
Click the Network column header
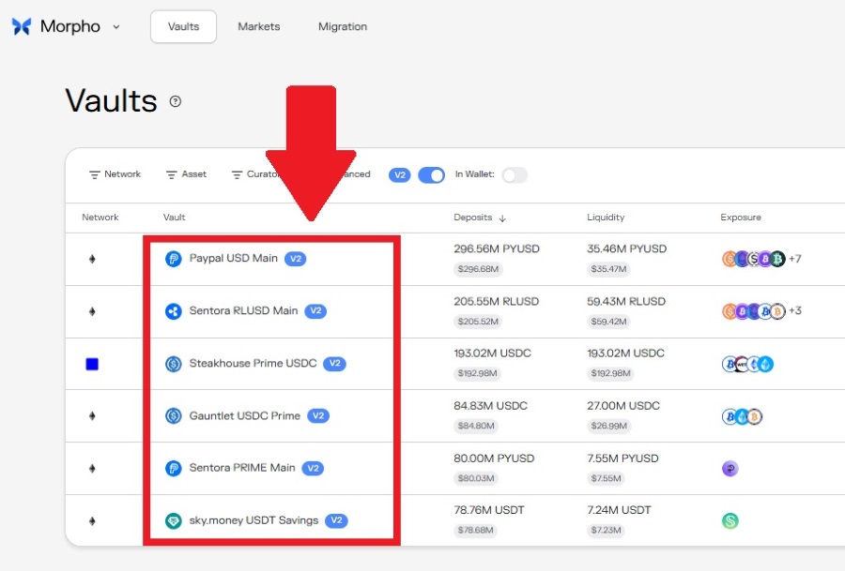click(100, 218)
